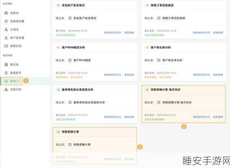
Task: Click output table icon for 客户RFM模型
Action: (x=70, y=60)
